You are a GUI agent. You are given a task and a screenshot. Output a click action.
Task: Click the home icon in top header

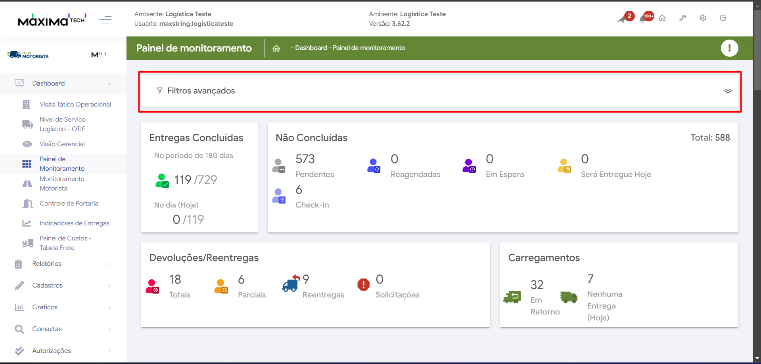tap(662, 18)
